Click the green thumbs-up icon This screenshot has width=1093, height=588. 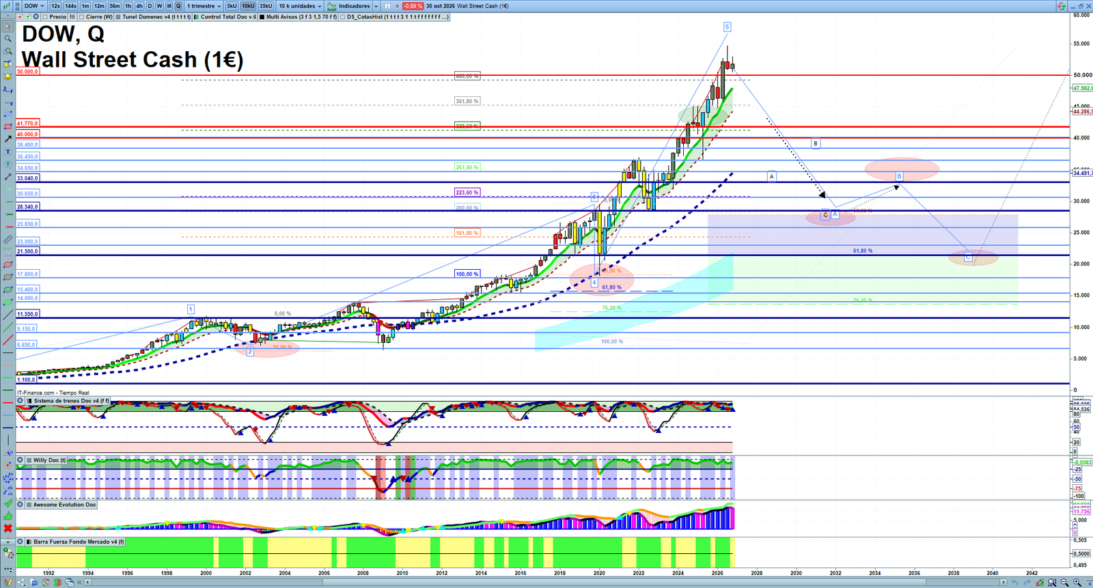tap(8, 516)
